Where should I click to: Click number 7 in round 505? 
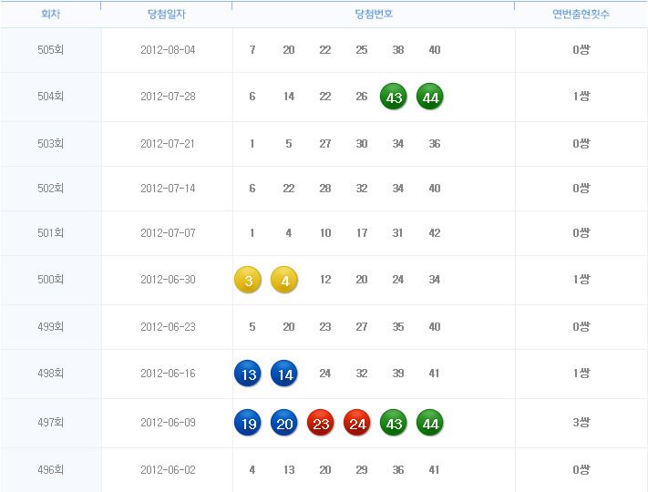coord(252,50)
